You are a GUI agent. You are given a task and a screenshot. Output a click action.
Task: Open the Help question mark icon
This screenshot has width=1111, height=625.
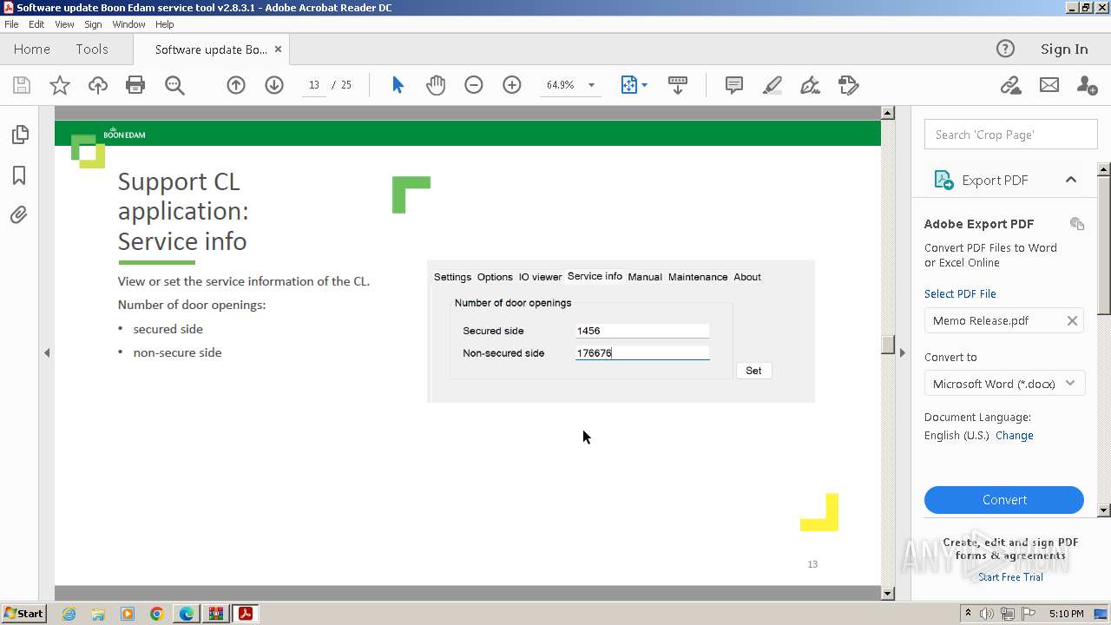[x=1005, y=49]
